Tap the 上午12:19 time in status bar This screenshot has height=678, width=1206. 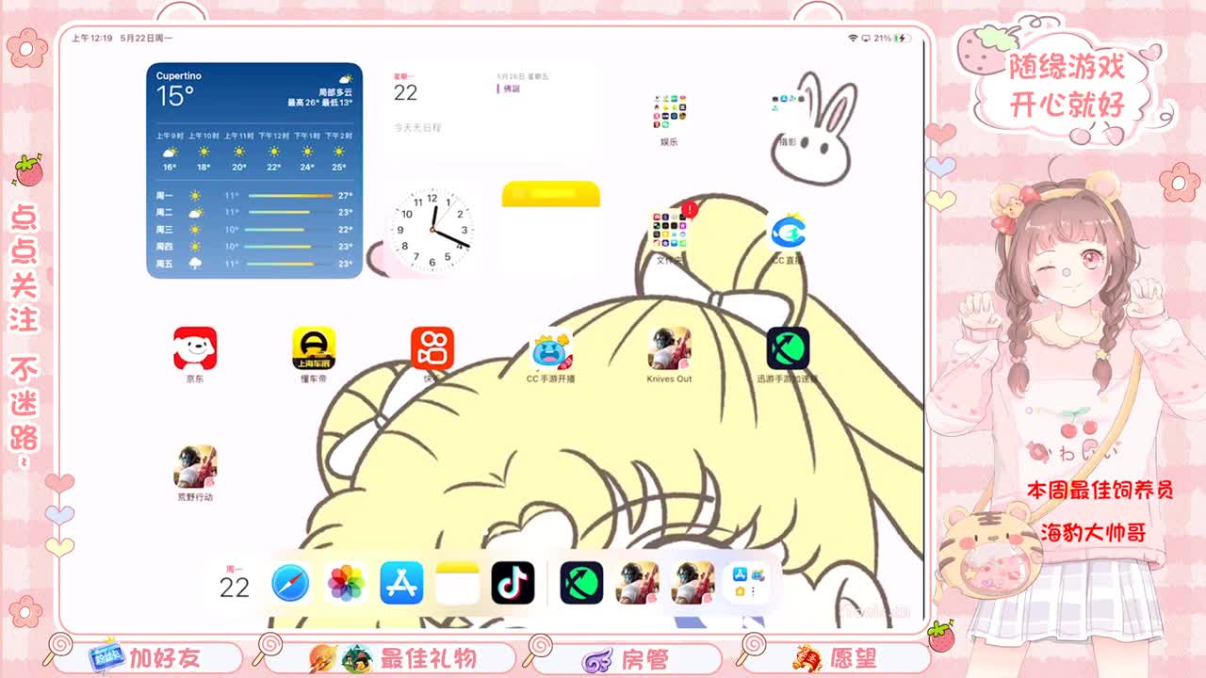point(92,39)
